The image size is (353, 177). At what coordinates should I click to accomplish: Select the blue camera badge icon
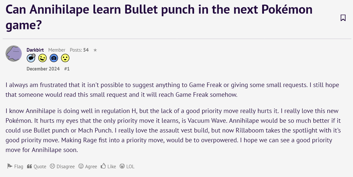coord(54,58)
